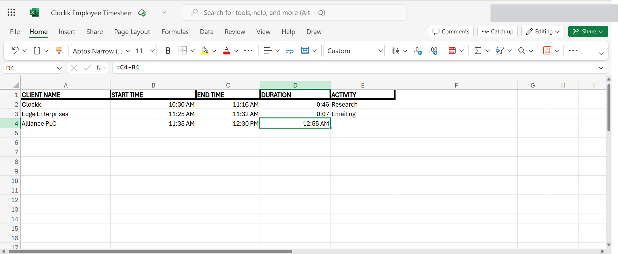Open Conditional Formatting icon
Viewport: 618px width, 254px height.
(452, 51)
